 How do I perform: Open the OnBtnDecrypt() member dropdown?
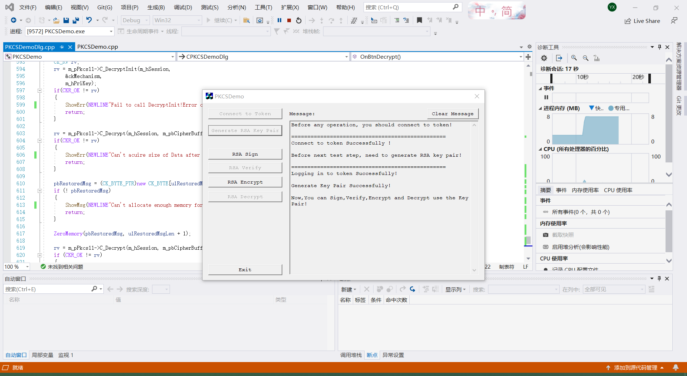(x=520, y=57)
